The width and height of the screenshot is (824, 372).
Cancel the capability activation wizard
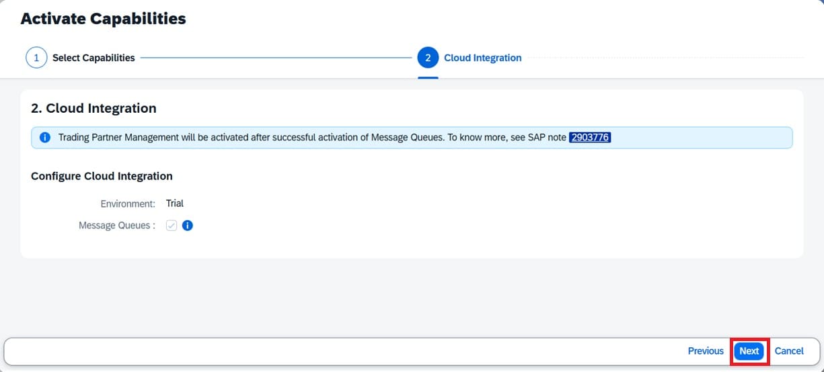coord(789,351)
